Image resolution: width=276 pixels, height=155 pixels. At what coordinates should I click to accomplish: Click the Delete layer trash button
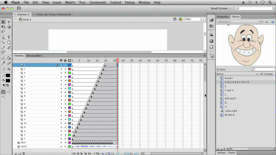pyautogui.click(x=24, y=153)
